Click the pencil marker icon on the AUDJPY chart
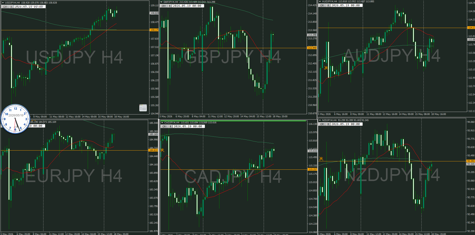The image size is (475, 235). [326, 68]
